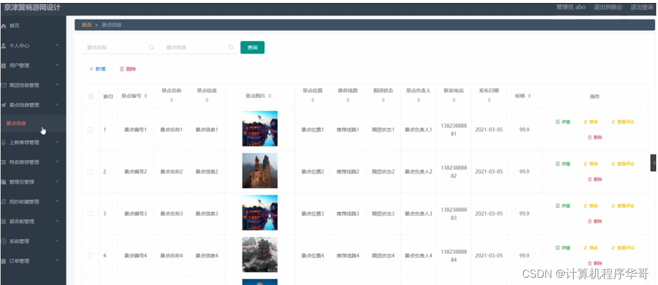
Task: Click the 用户管理 sidebar icon
Action: (4, 65)
